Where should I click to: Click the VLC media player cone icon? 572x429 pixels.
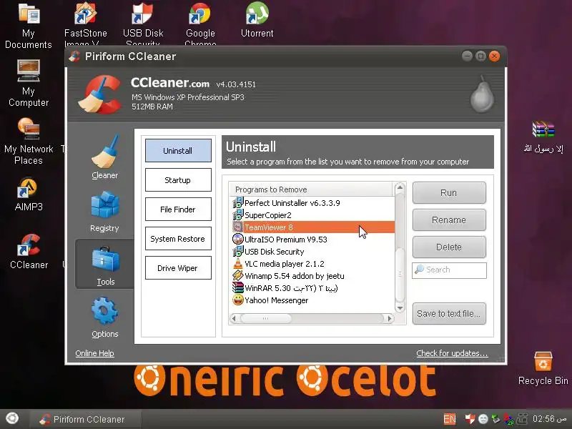pos(238,263)
